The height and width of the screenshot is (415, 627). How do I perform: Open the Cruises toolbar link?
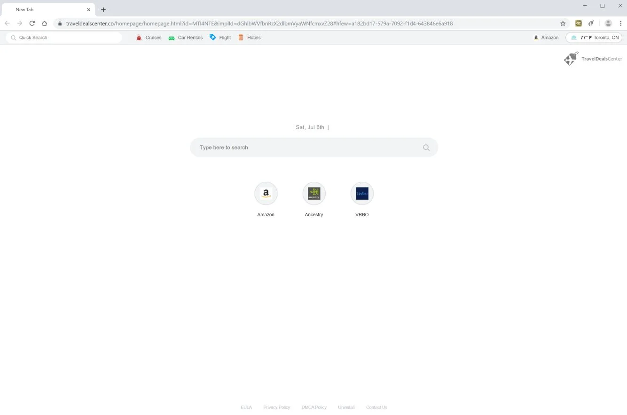(149, 38)
